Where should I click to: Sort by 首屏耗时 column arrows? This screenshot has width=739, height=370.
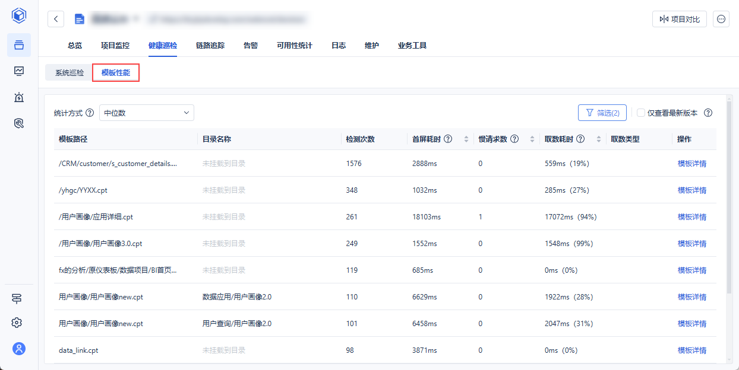coord(466,139)
